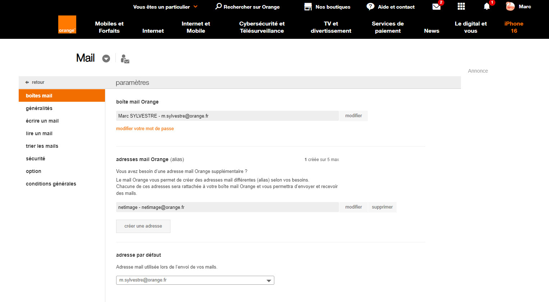Expand "Vous êtes un particulier" chevron
Viewport: 549px width, 302px height.
click(196, 6)
